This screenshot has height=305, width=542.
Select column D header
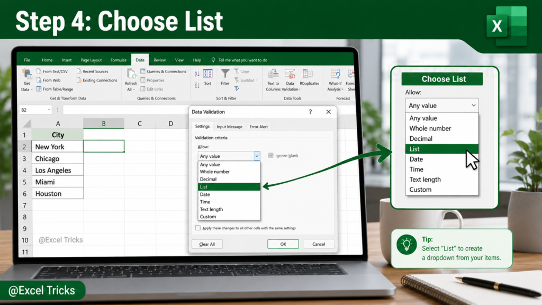(171, 123)
